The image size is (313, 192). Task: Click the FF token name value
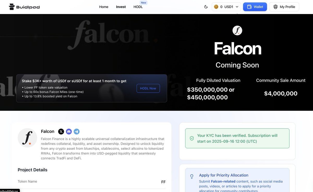[164, 182]
